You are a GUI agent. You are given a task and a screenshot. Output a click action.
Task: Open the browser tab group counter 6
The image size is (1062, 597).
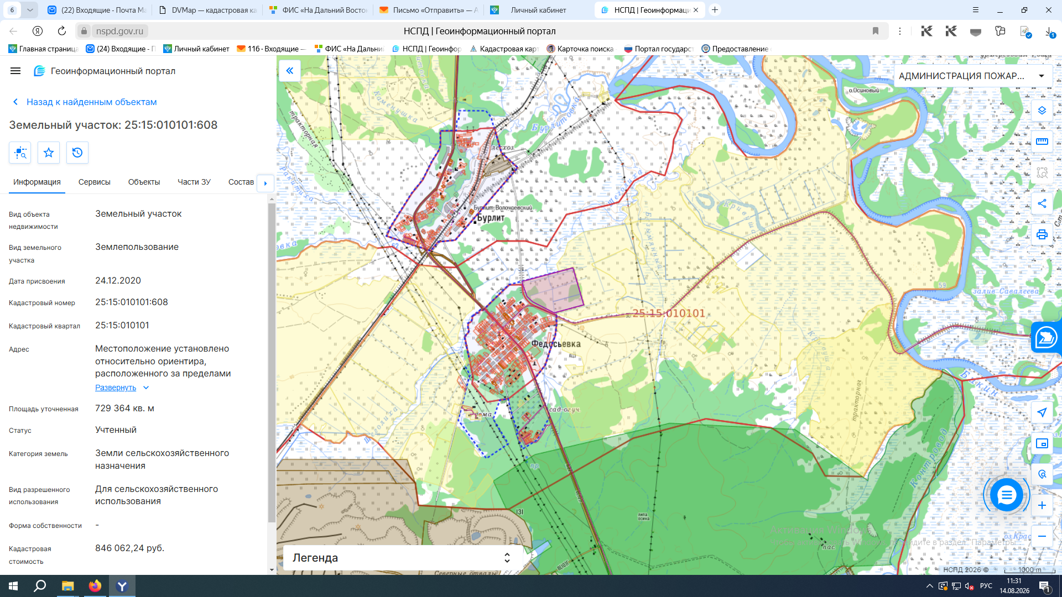(12, 10)
